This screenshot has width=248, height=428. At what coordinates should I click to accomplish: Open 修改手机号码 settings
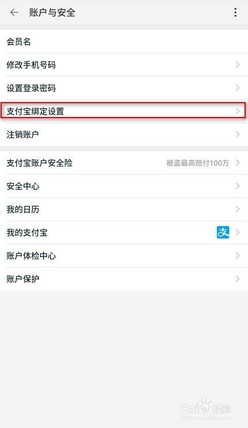coord(124,65)
